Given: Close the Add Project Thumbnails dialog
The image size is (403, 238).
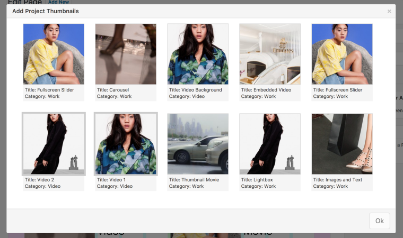Looking at the screenshot, I should pos(389,11).
